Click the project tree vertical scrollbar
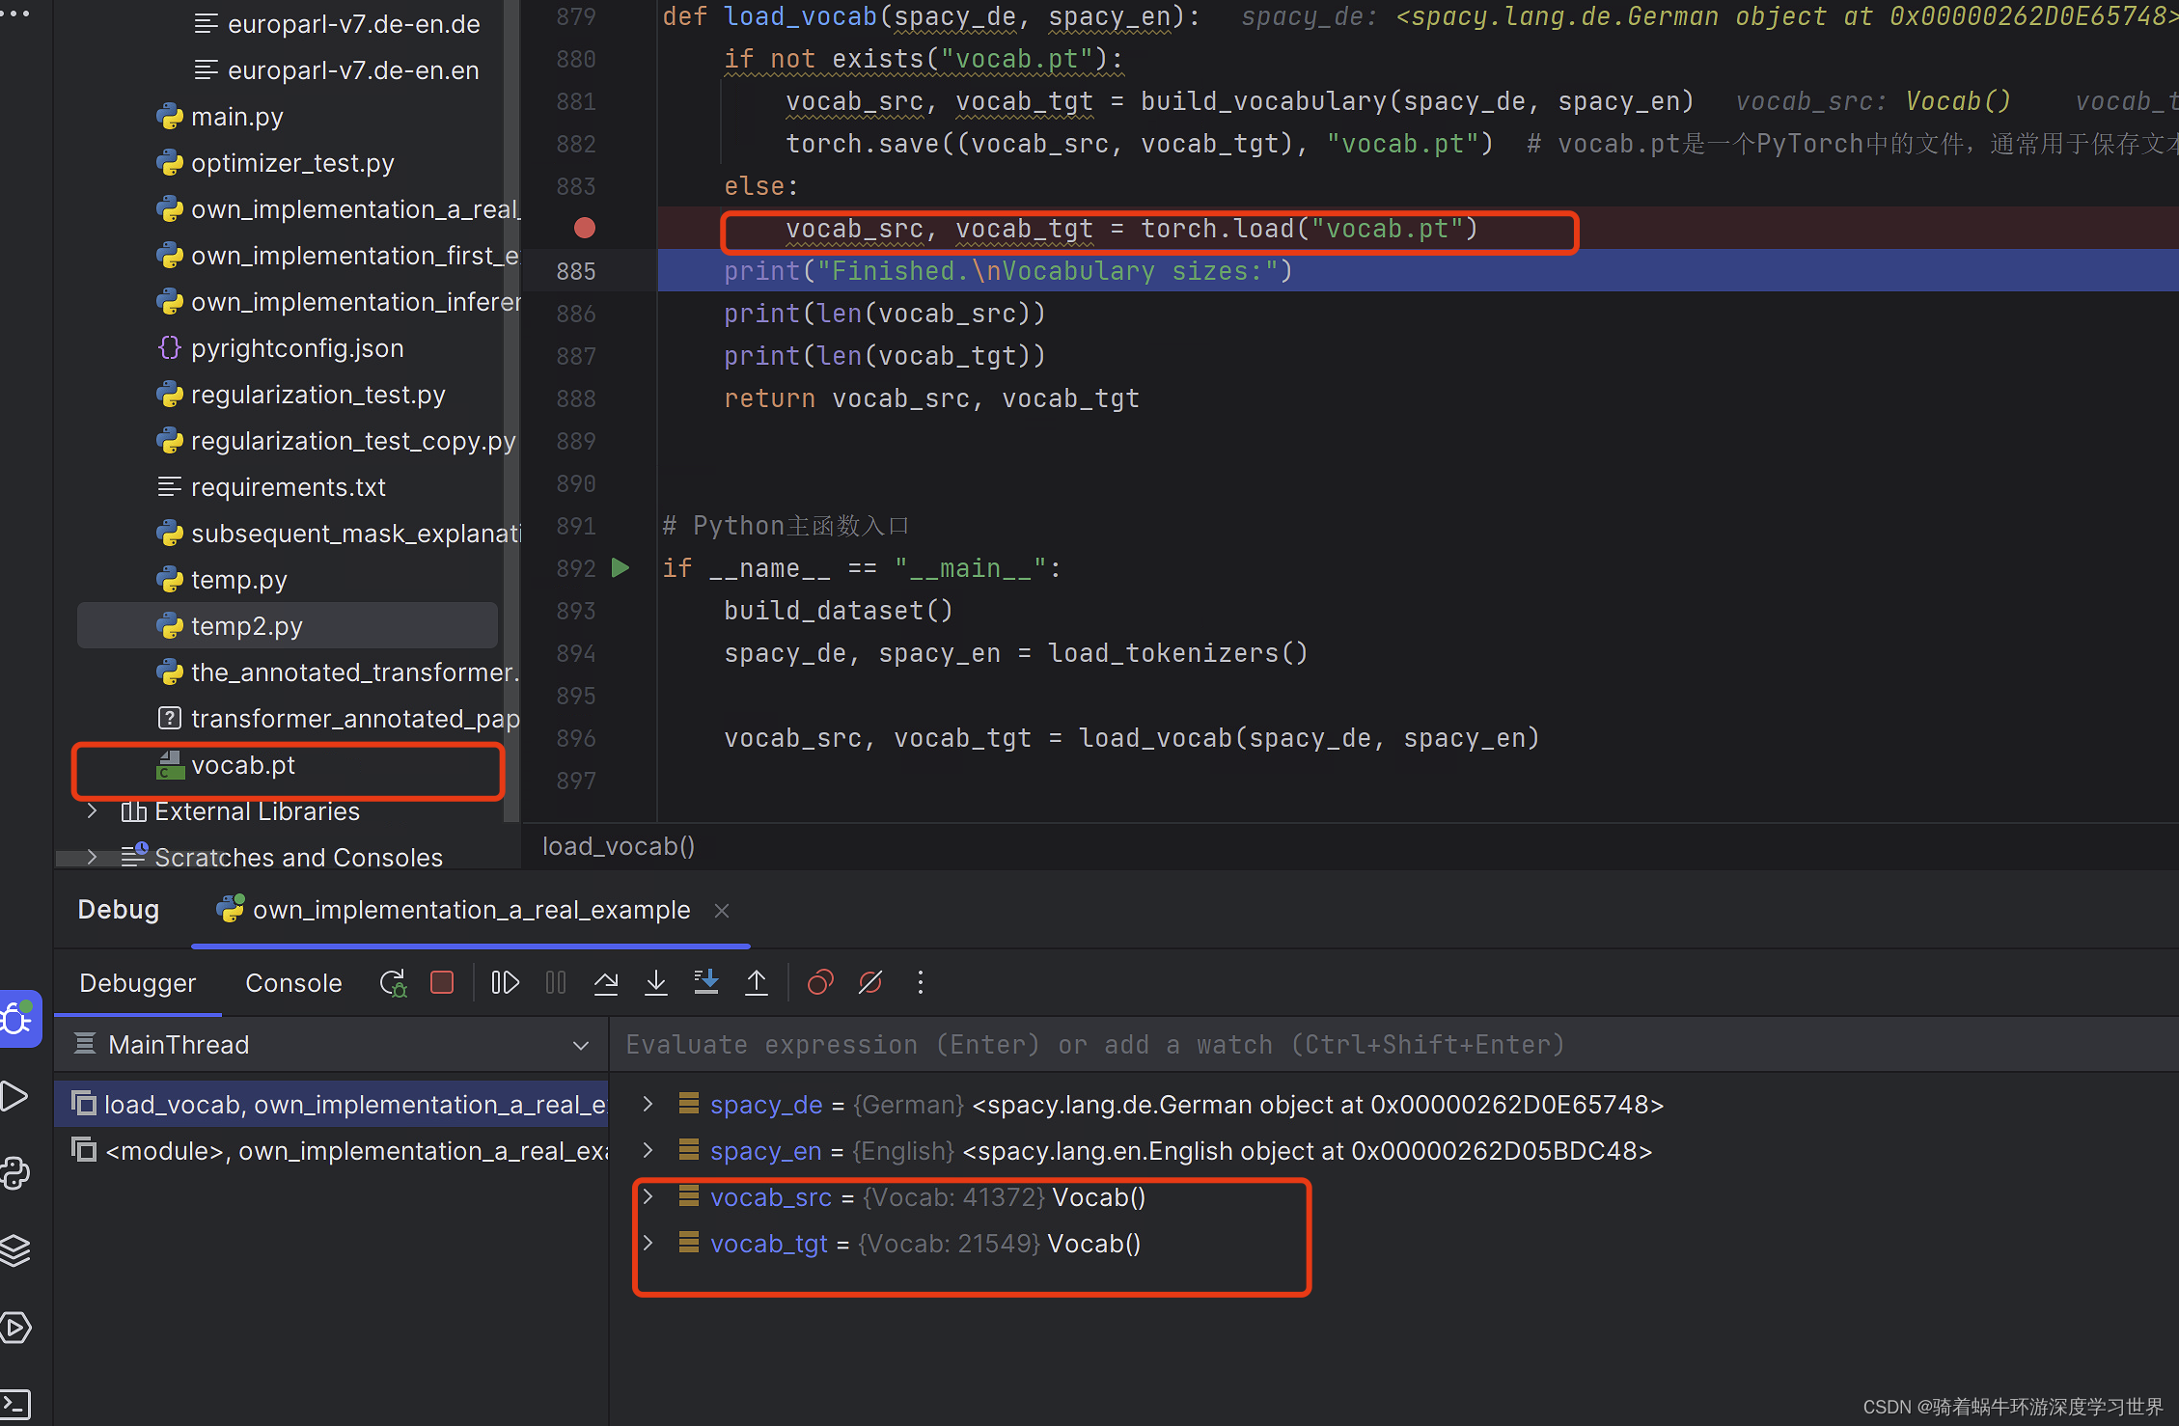 (x=511, y=410)
